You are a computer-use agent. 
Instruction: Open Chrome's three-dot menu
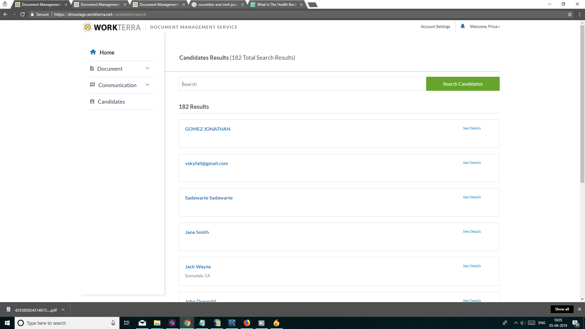pos(580,14)
